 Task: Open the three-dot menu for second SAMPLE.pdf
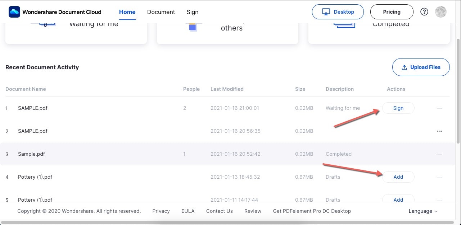coord(439,131)
